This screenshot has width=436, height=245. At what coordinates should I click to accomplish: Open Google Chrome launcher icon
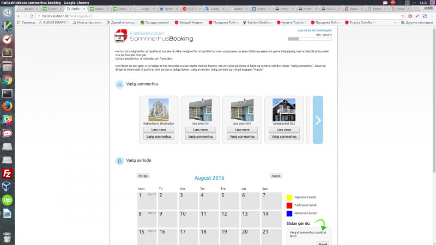(7, 79)
